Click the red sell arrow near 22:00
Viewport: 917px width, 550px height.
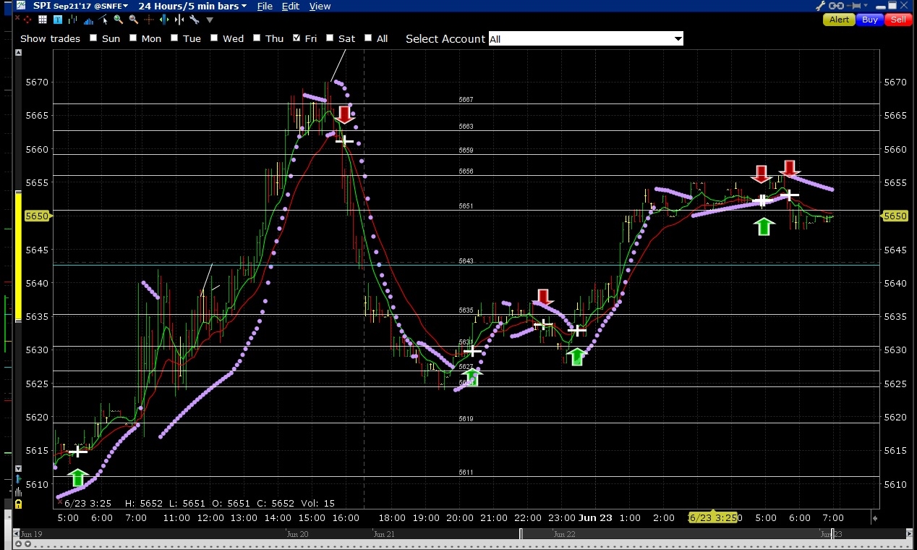click(x=543, y=297)
